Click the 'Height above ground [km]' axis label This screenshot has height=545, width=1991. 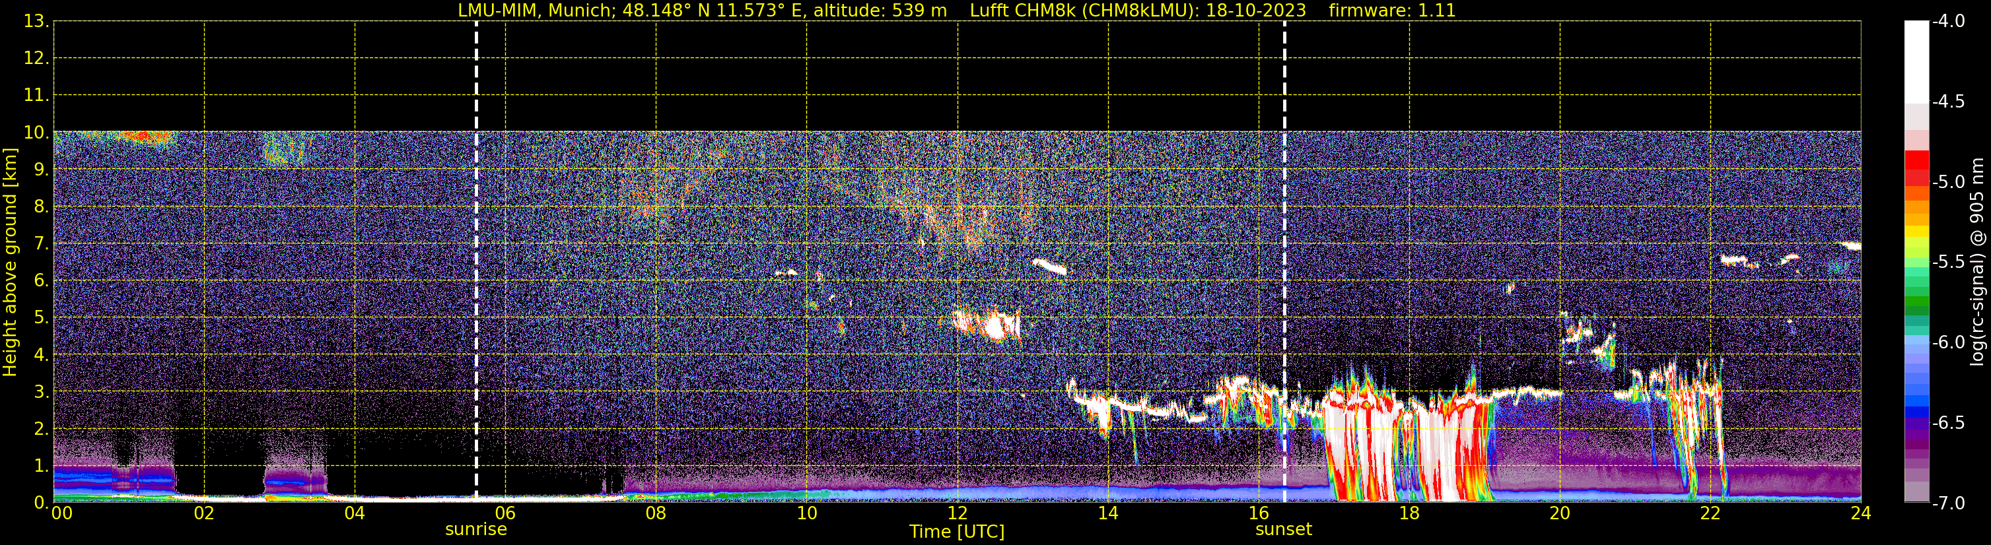click(10, 263)
